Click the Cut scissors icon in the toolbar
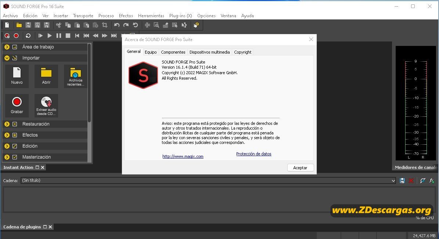The image size is (439, 239). [58, 25]
